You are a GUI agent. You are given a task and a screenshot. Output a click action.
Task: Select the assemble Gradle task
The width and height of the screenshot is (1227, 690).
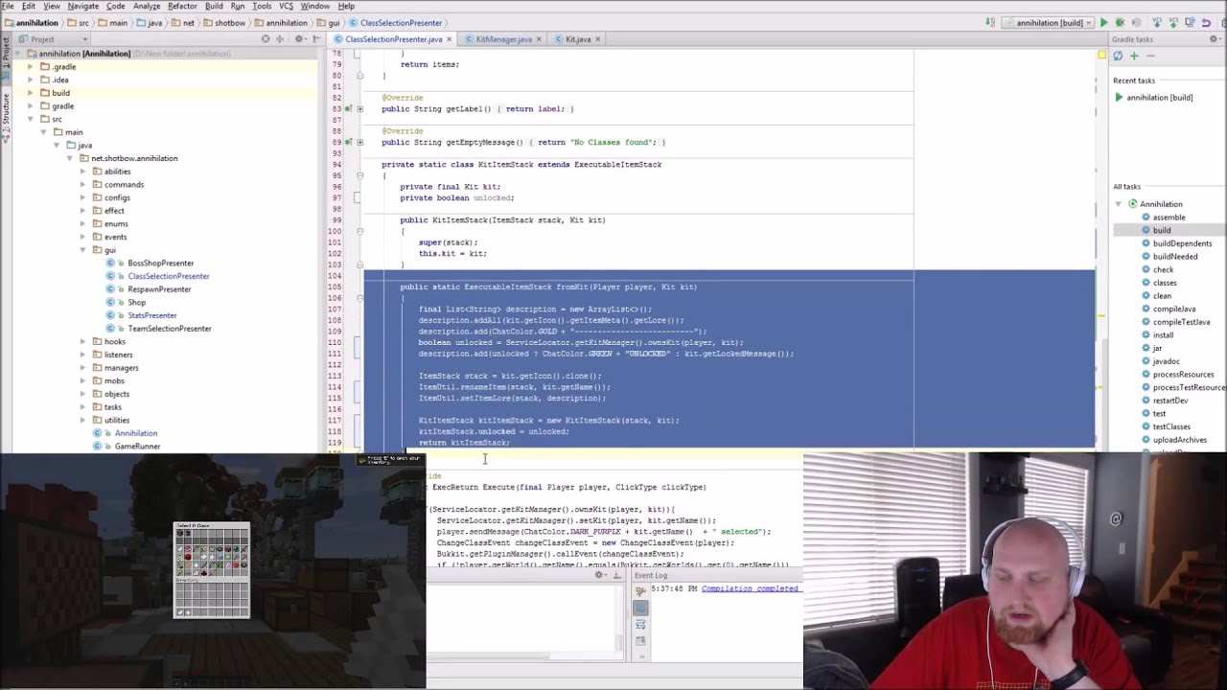click(x=1169, y=218)
